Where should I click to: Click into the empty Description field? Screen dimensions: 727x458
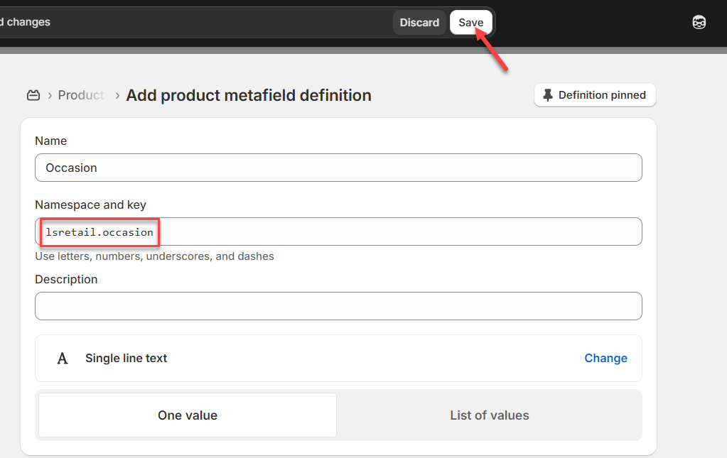[x=338, y=306]
